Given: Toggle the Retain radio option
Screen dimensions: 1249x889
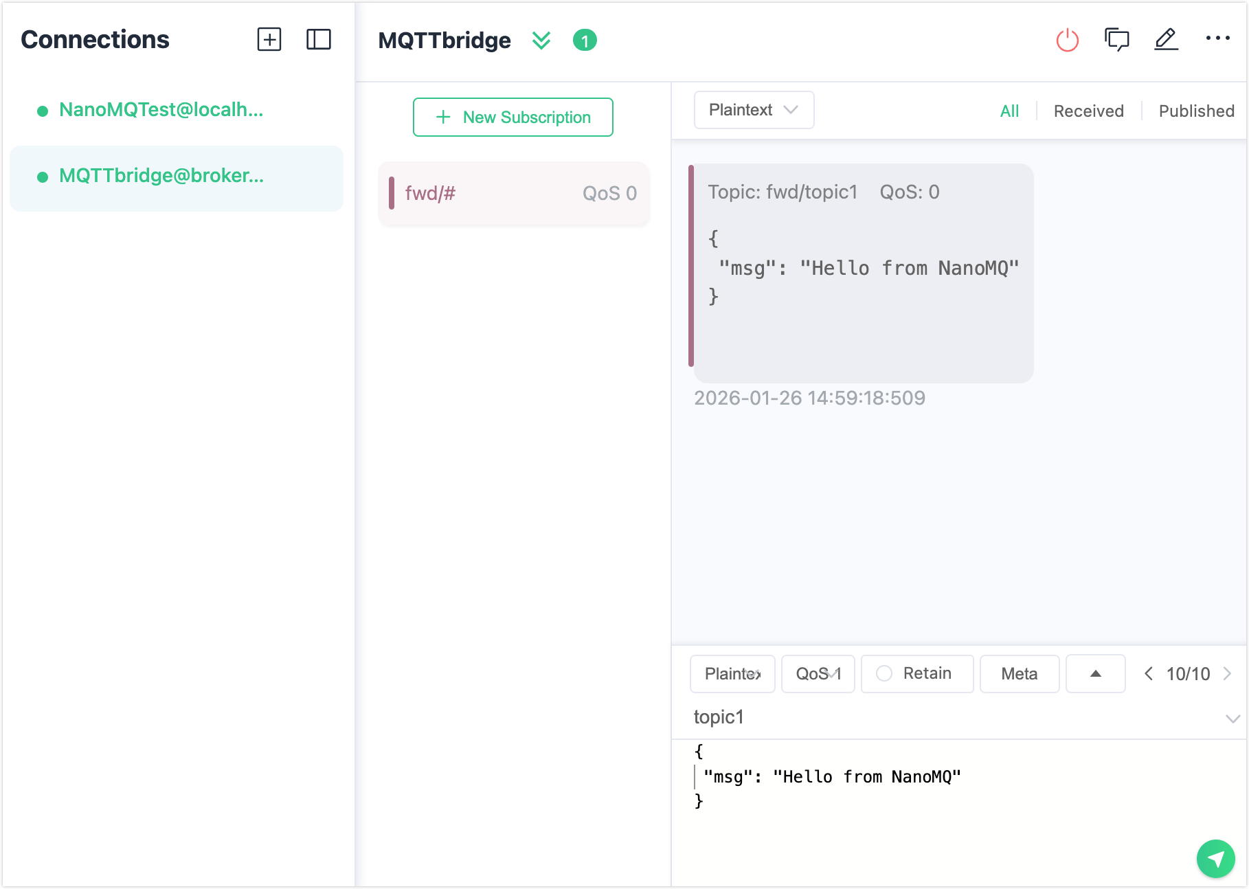Looking at the screenshot, I should coord(884,673).
